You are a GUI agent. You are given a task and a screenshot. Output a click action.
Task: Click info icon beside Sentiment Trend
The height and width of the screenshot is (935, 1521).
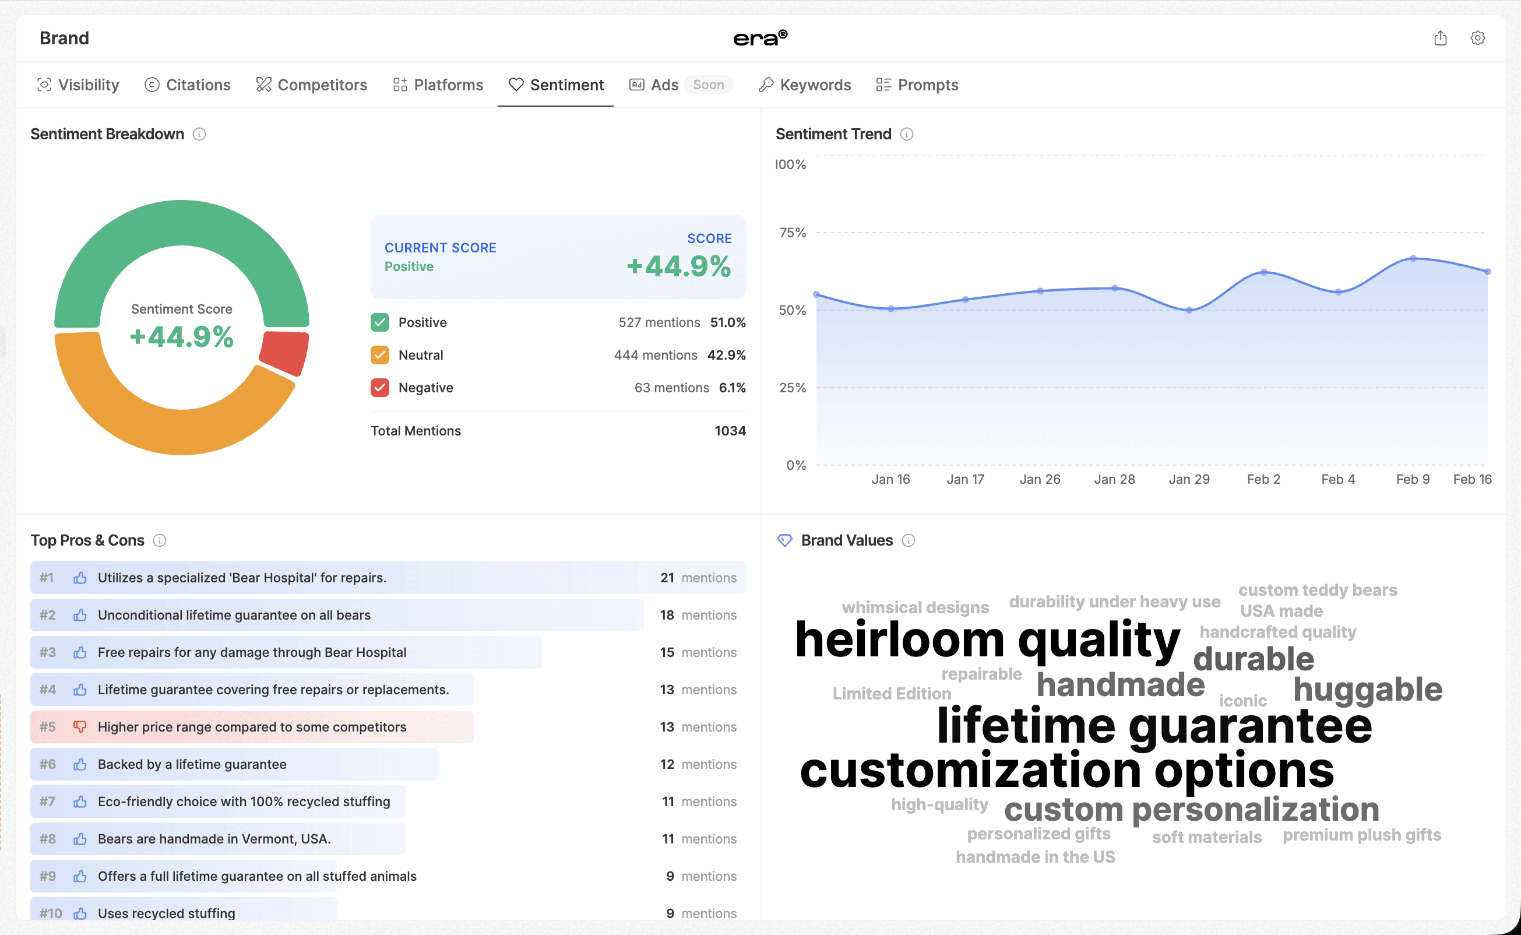coord(907,134)
